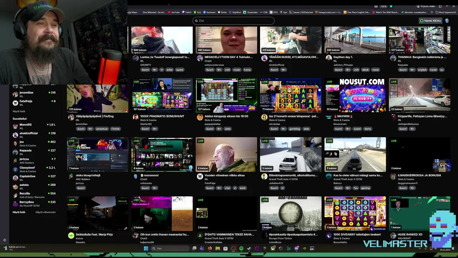Screen dimensions: 458x258
Task: Focus the Windows taskbar Hae search box
Action: 170,248
